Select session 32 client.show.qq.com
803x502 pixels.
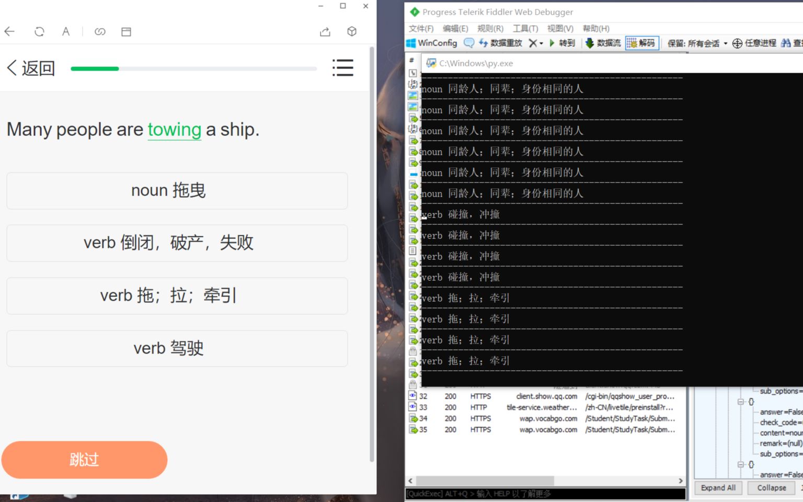(545, 396)
